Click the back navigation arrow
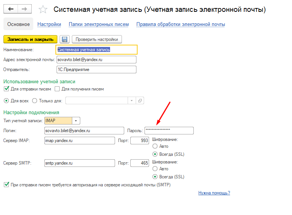The width and height of the screenshot is (292, 215). (11, 9)
